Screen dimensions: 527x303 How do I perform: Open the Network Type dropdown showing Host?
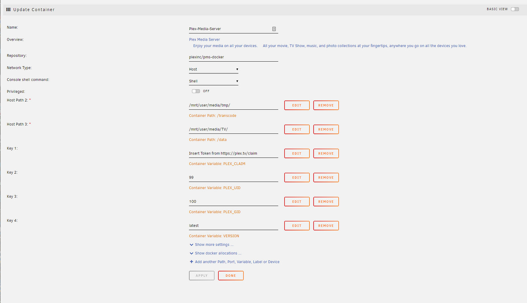pos(213,69)
